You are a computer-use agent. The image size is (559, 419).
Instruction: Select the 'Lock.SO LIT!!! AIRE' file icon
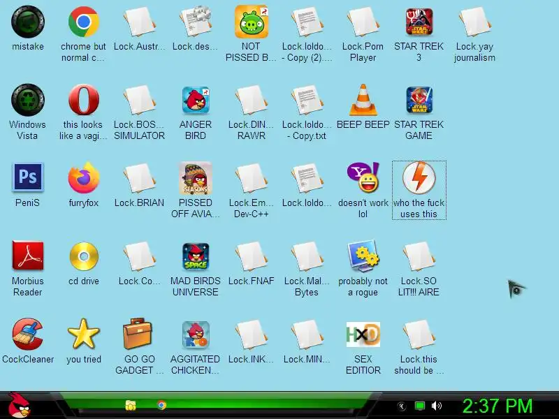[419, 256]
